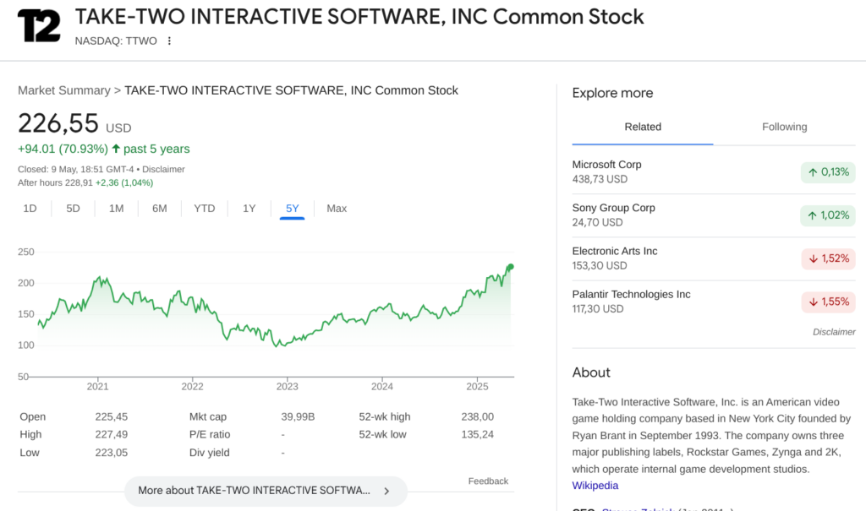The height and width of the screenshot is (511, 866).
Task: Click the 2021 label on the chart axis
Action: (98, 386)
